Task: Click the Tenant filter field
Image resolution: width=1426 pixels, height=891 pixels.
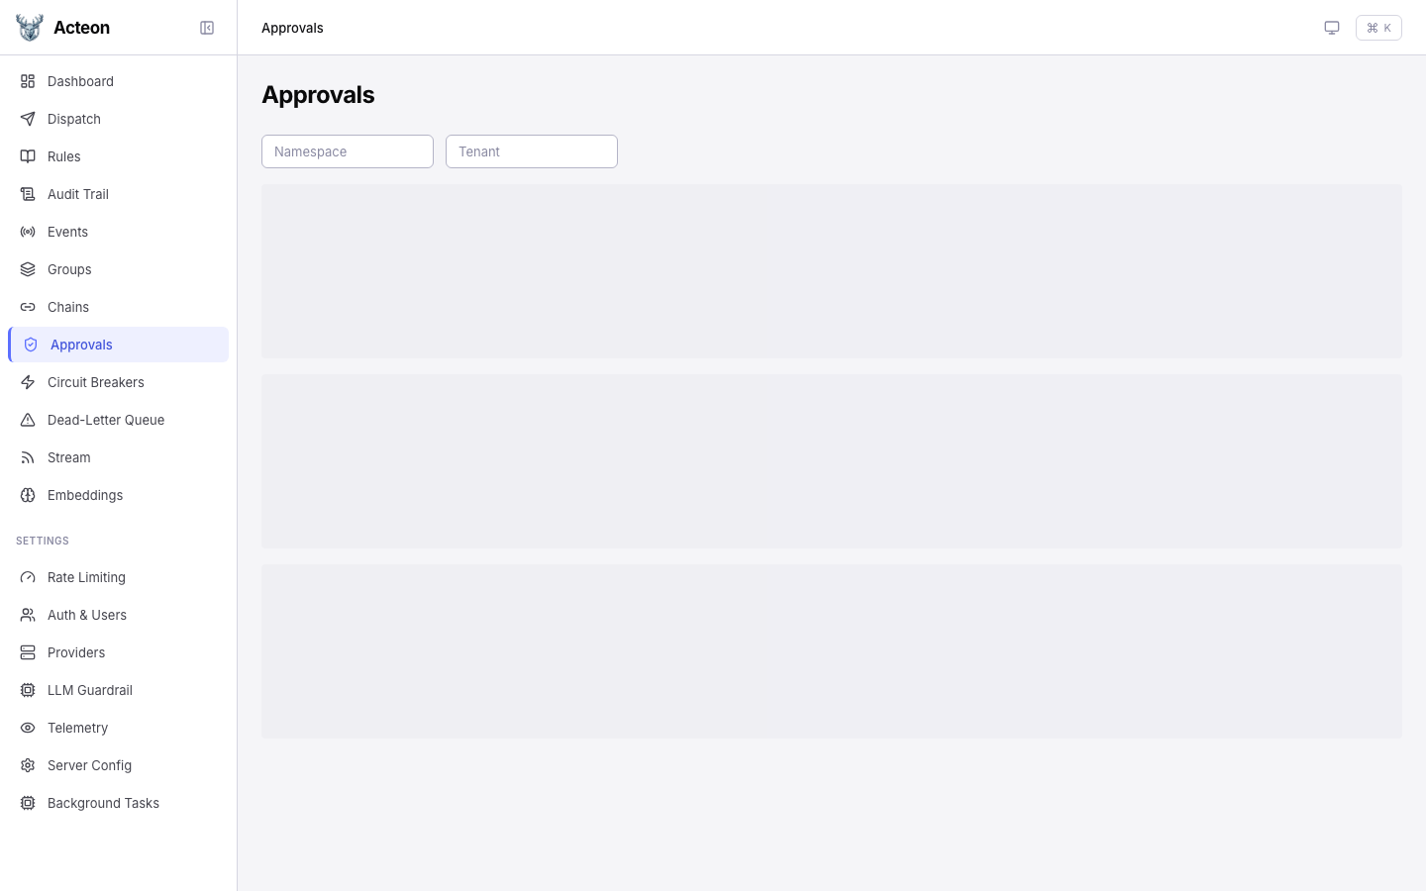Action: click(532, 151)
